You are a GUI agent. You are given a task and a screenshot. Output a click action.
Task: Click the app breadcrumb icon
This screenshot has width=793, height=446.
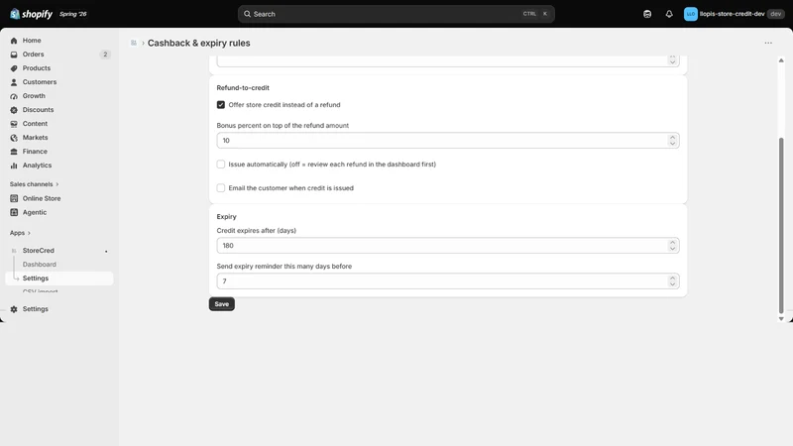click(x=134, y=43)
